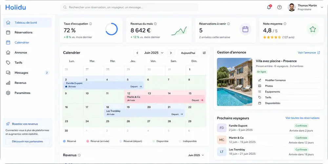Click the Réservations calendar icon in sidebar
This screenshot has width=328, height=164.
click(x=8, y=32)
